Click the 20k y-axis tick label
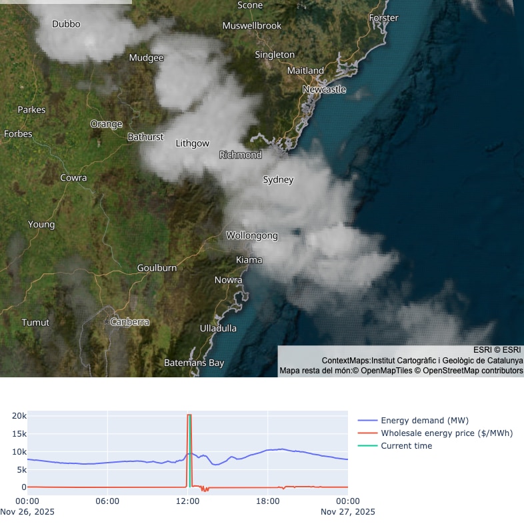Viewport: 524px width, 524px height. 19,416
